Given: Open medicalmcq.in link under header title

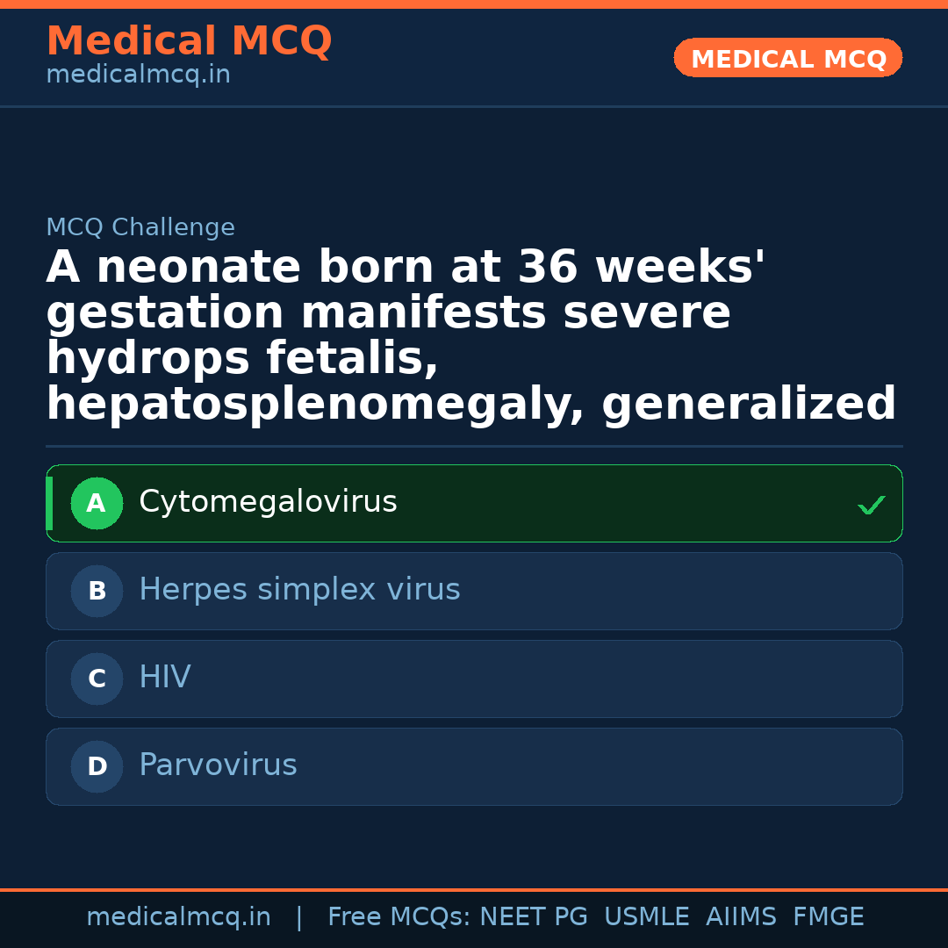Looking at the screenshot, I should click(138, 75).
